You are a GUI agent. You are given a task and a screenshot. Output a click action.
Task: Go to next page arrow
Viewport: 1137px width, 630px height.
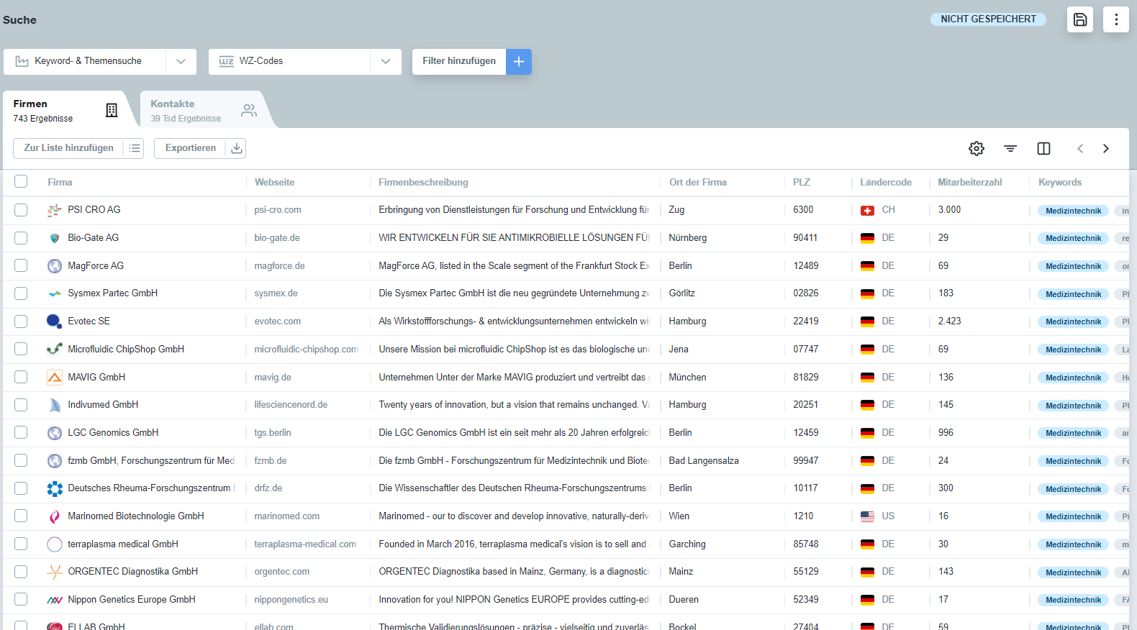[1106, 148]
